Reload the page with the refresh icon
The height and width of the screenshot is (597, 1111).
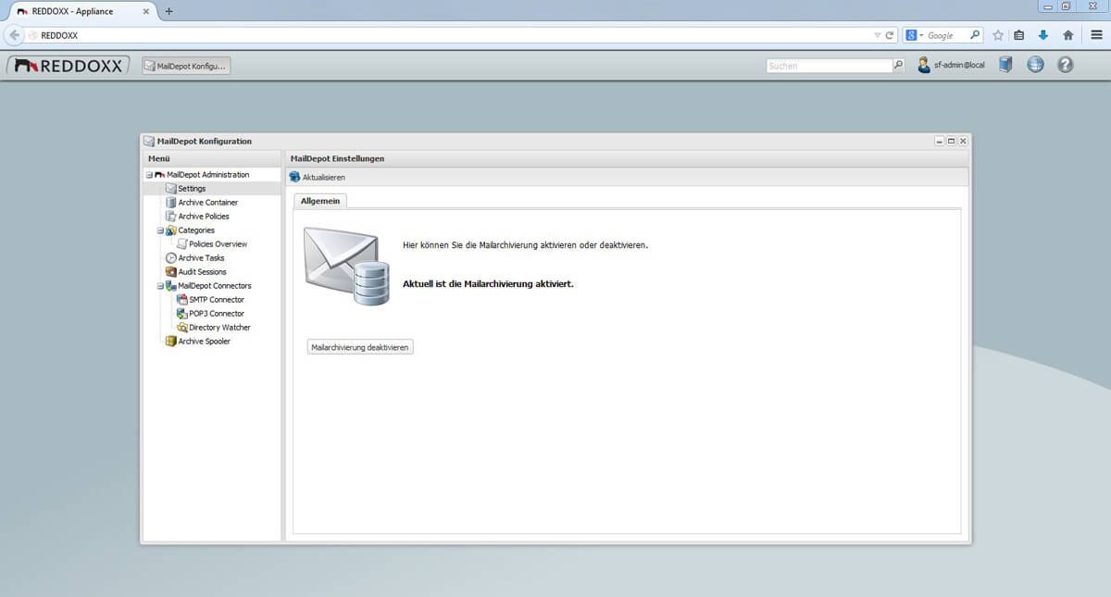pyautogui.click(x=890, y=35)
